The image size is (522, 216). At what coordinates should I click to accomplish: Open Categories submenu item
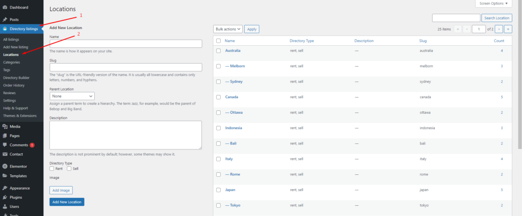[x=11, y=62]
